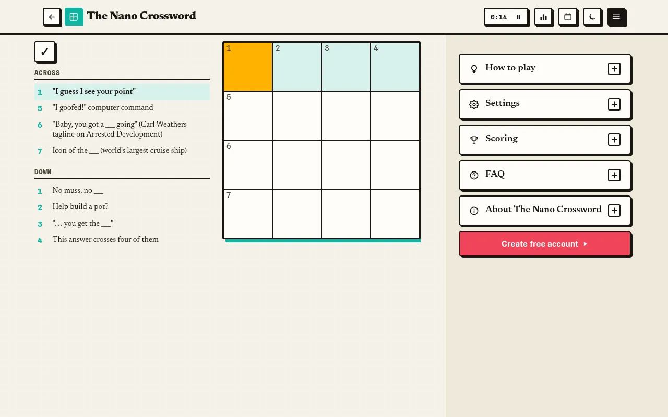Click The Nano Crossword title
The image size is (668, 417).
point(141,16)
